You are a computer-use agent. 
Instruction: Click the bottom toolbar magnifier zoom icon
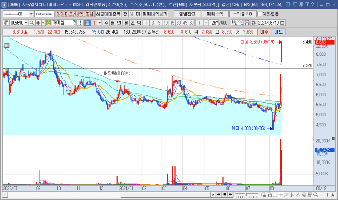316,195
